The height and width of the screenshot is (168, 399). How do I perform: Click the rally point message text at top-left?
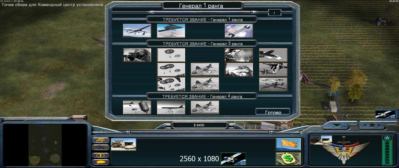tap(53, 5)
